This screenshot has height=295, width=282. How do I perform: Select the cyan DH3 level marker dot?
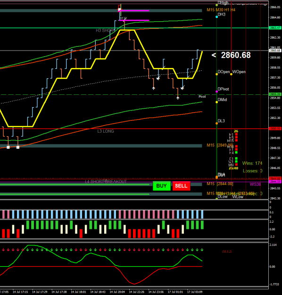pos(216,17)
